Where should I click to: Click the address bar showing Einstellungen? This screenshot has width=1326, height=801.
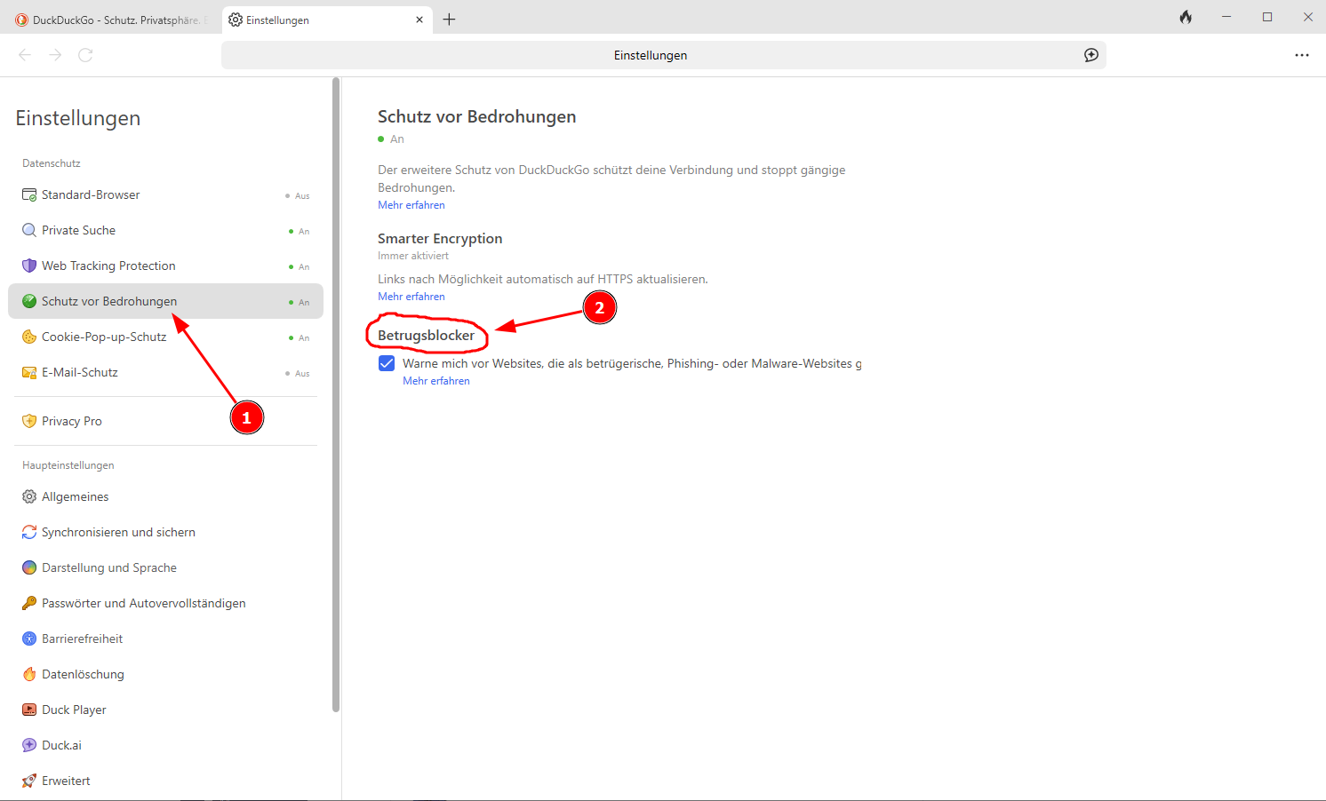pyautogui.click(x=650, y=55)
